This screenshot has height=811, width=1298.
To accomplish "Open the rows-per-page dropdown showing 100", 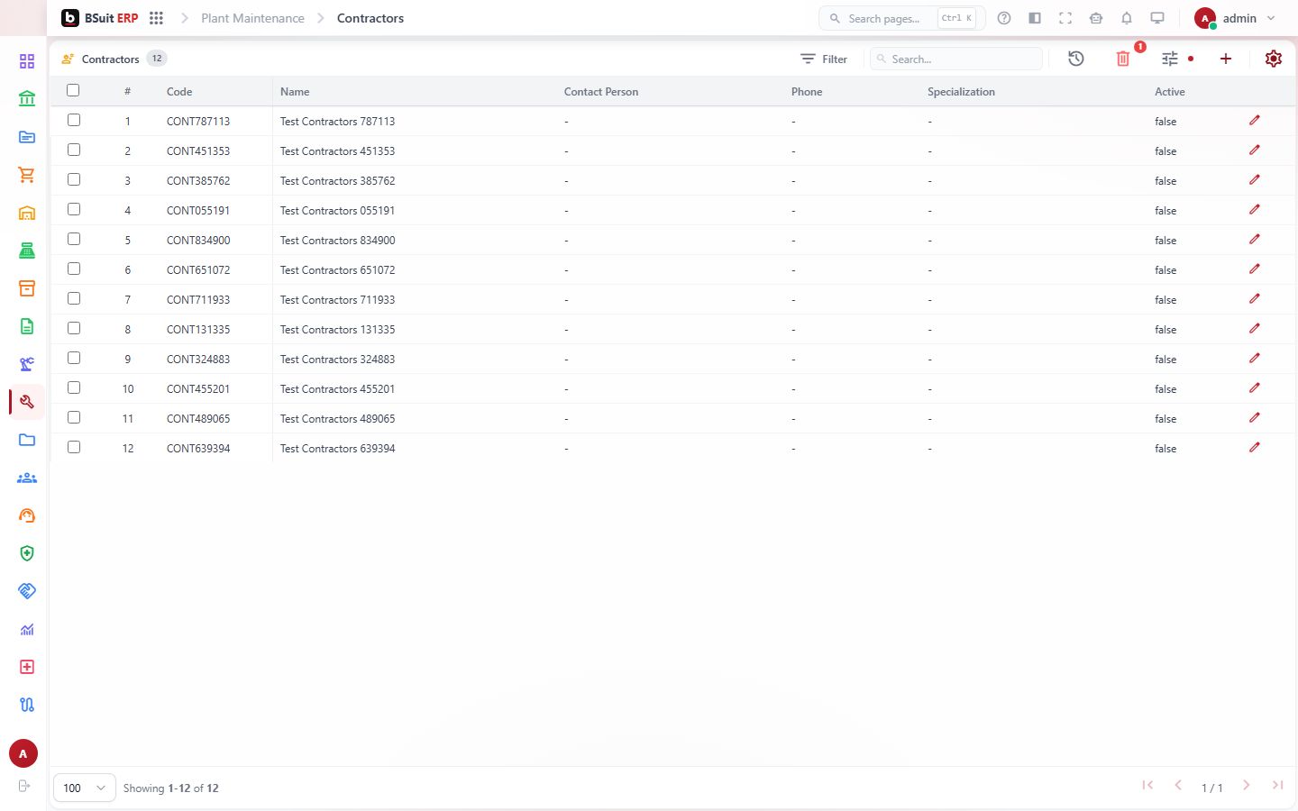I will tap(85, 788).
